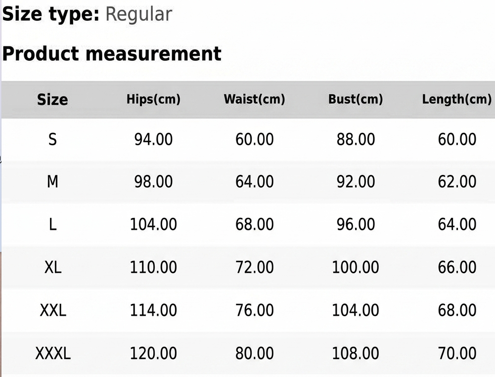Click the Size column header
This screenshot has height=377, width=495.
click(x=52, y=100)
